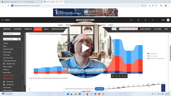The width and height of the screenshot is (171, 96).
Task: Click the RSS feed icon in header
Action: pos(153,20)
